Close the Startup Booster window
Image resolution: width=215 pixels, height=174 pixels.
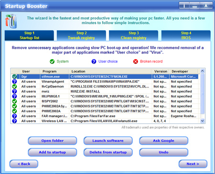click(206, 6)
